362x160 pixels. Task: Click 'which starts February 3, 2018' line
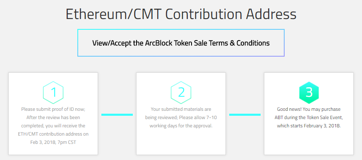[x=309, y=126]
